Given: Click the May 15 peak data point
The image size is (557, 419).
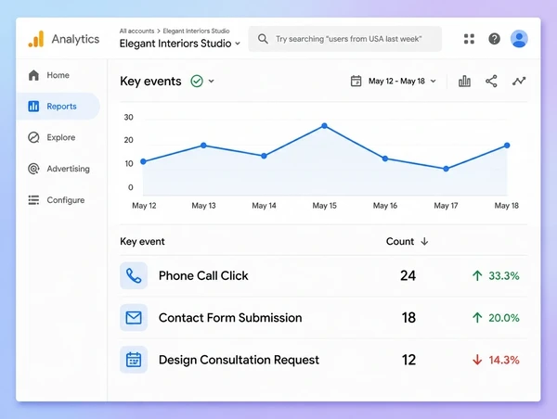Looking at the screenshot, I should (x=324, y=125).
